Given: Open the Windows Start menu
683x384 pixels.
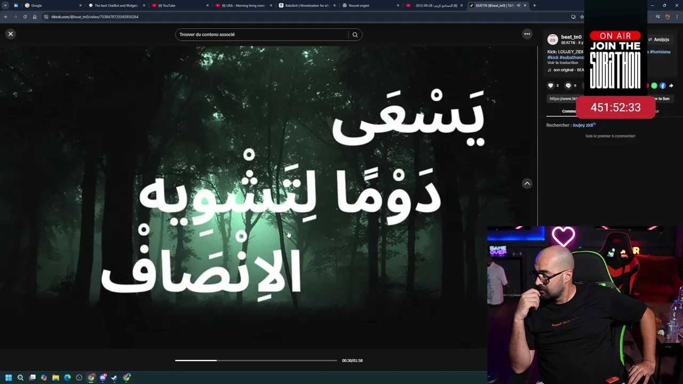Looking at the screenshot, I should click(9, 378).
